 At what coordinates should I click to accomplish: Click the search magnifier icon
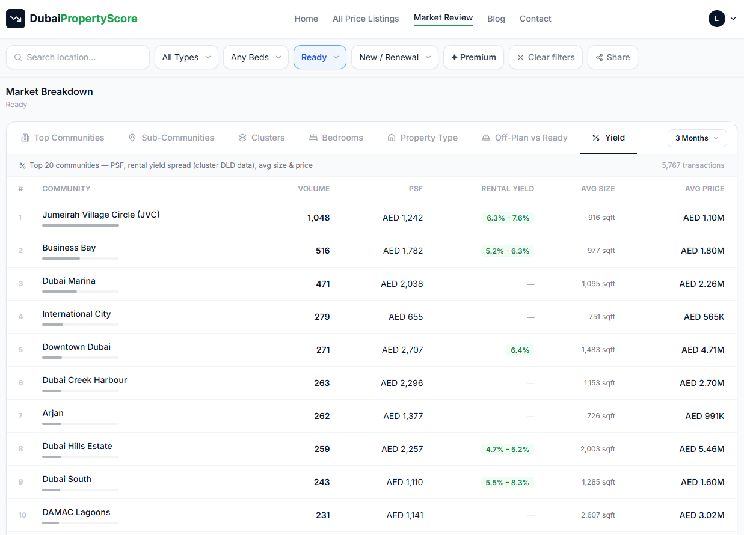coord(19,57)
